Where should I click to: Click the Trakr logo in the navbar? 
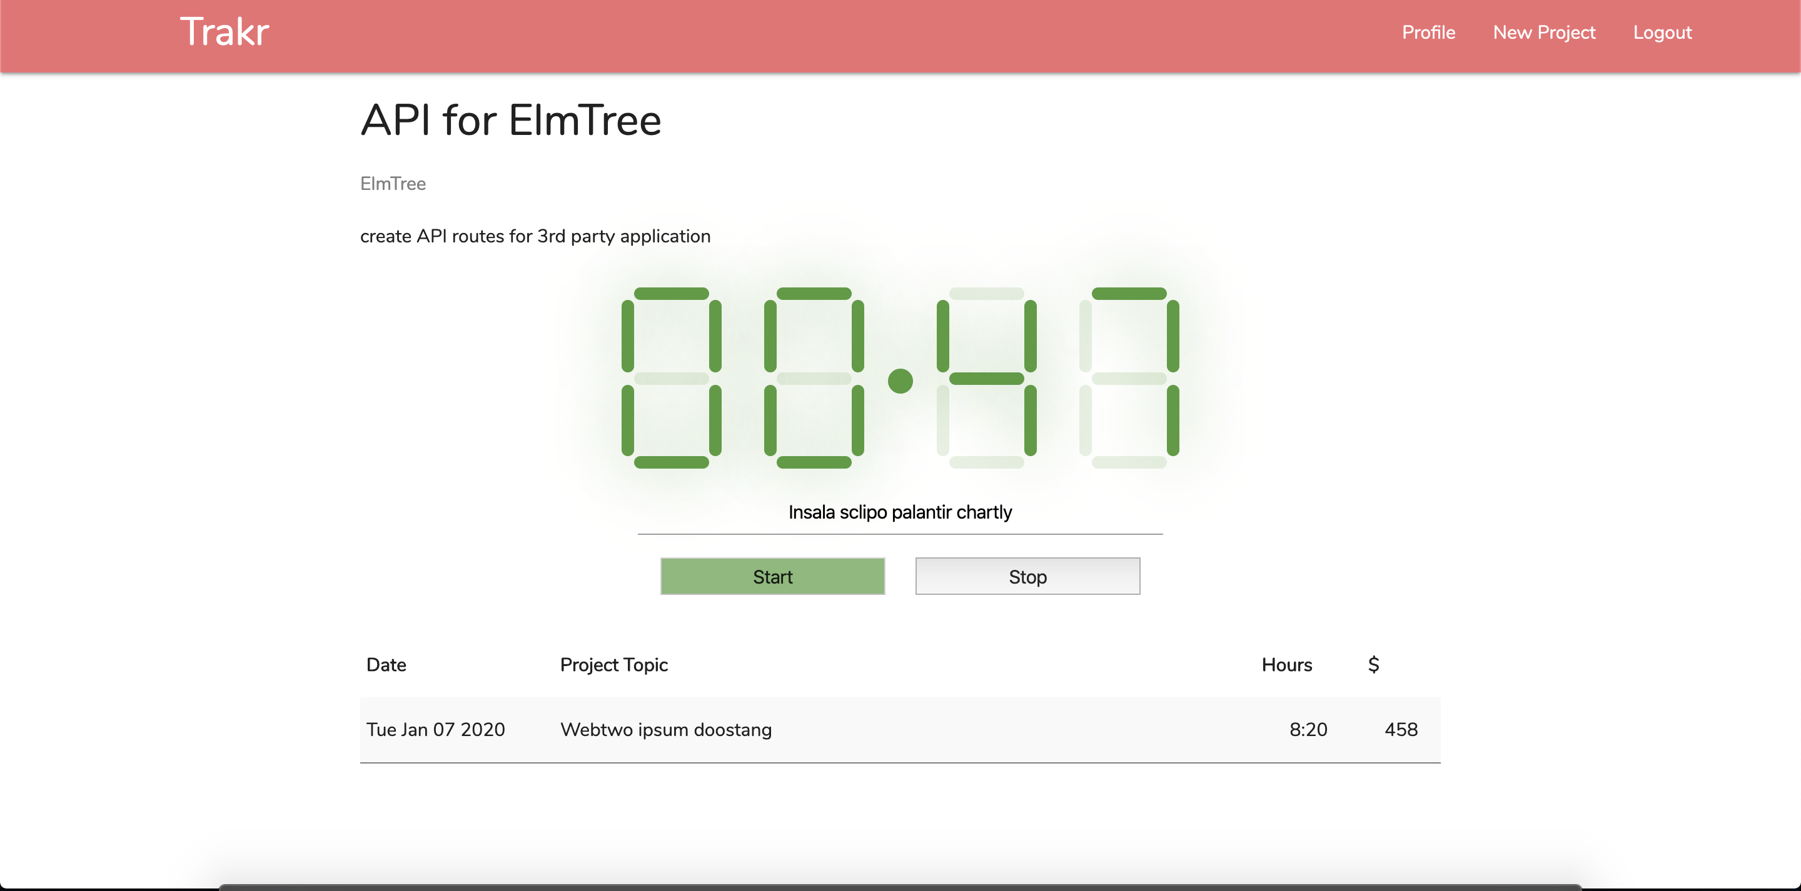224,31
